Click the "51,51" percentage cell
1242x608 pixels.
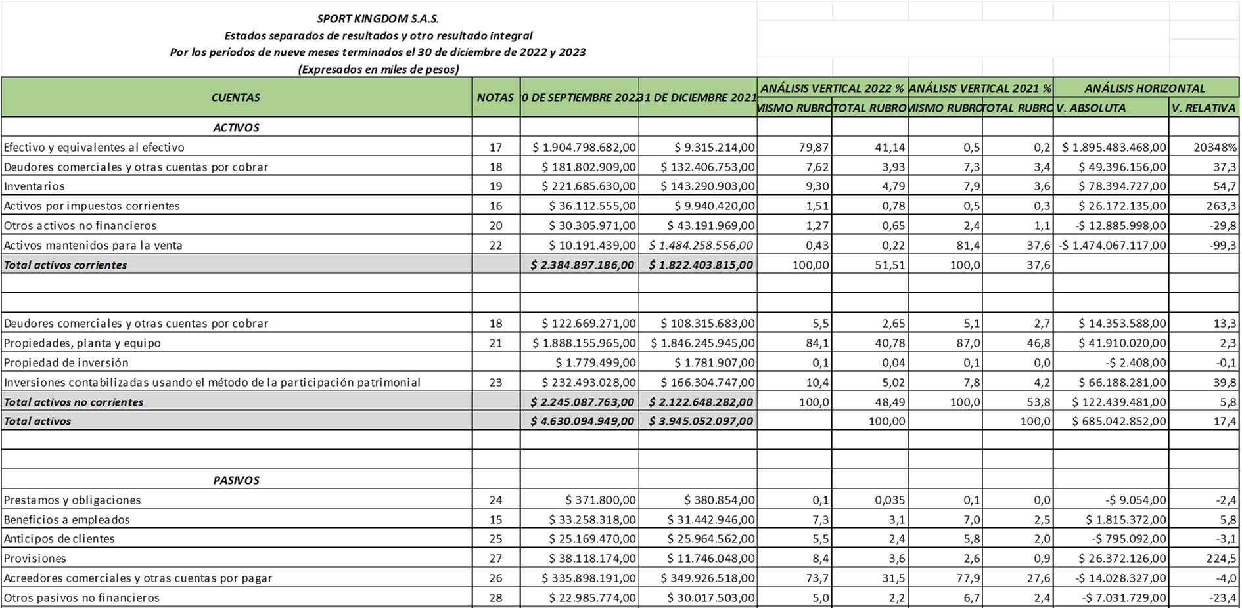click(x=870, y=265)
